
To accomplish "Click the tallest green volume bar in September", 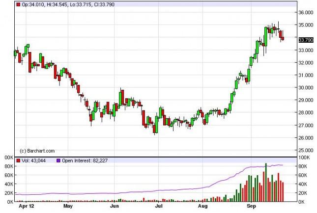I will click(x=266, y=183).
